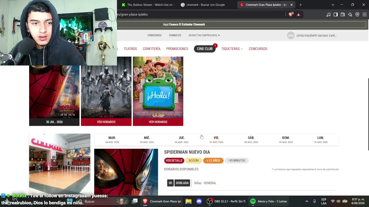The height and width of the screenshot is (207, 369).
Task: Show hidden system tray icons
Action: coord(307,201)
